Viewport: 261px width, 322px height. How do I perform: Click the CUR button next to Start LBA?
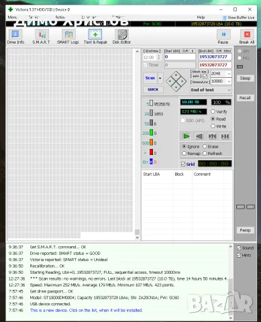click(185, 51)
